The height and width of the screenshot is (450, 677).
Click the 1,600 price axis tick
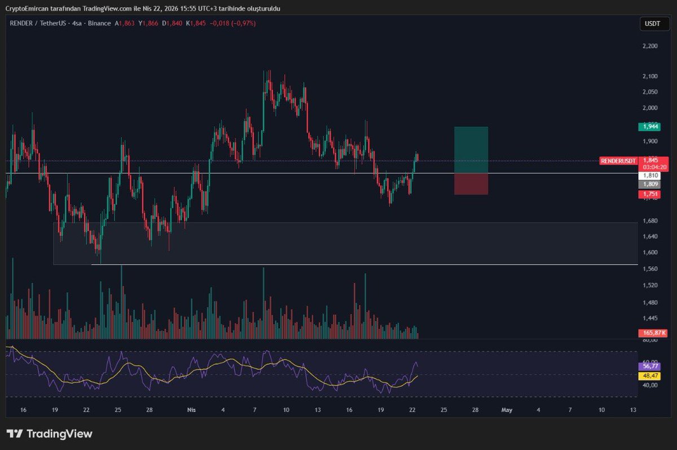point(650,252)
